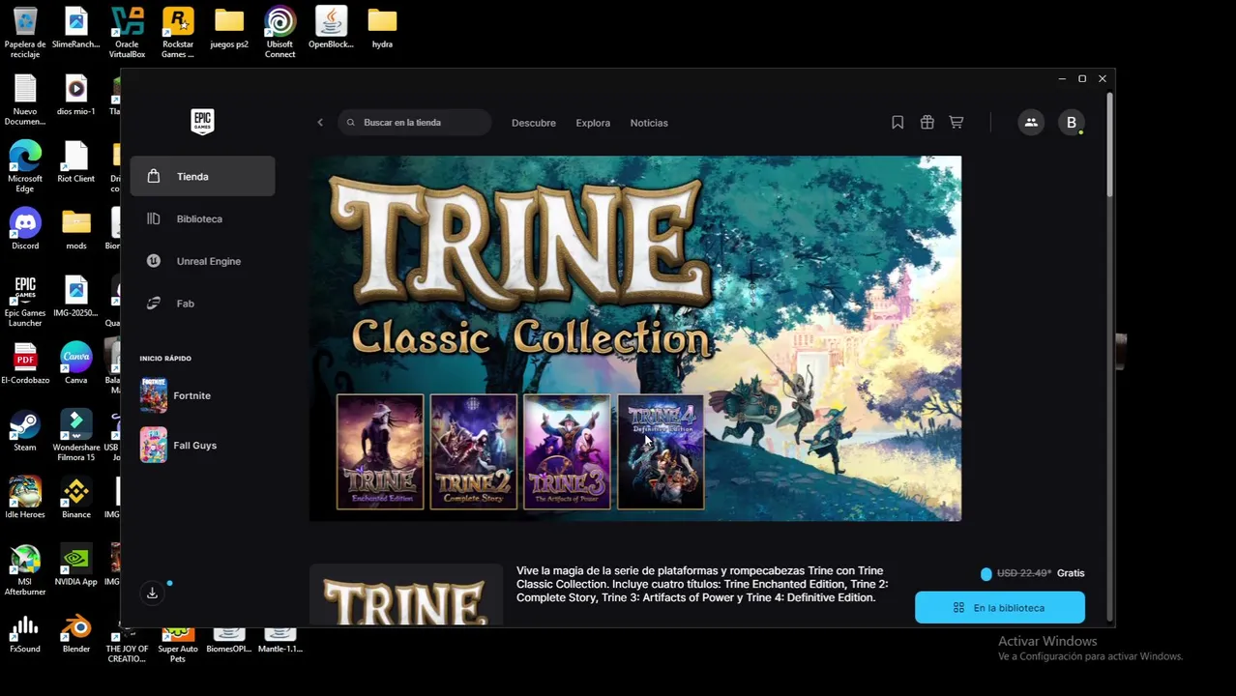Go back using the store back arrow
This screenshot has width=1236, height=696.
[320, 123]
